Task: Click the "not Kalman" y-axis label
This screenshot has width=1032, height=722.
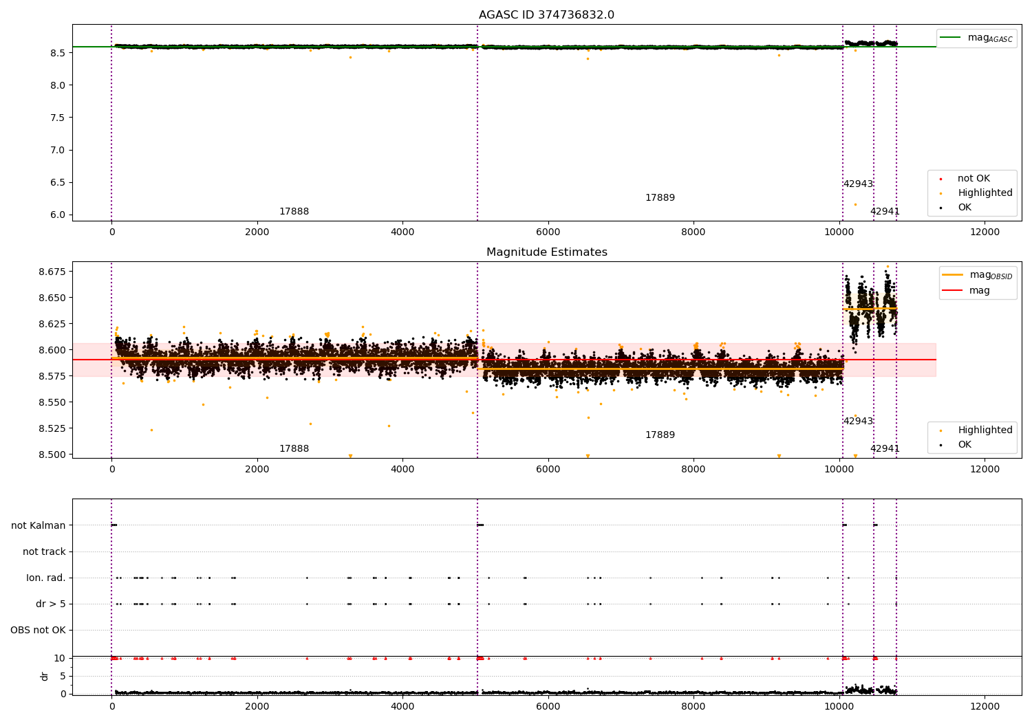Action: [39, 526]
